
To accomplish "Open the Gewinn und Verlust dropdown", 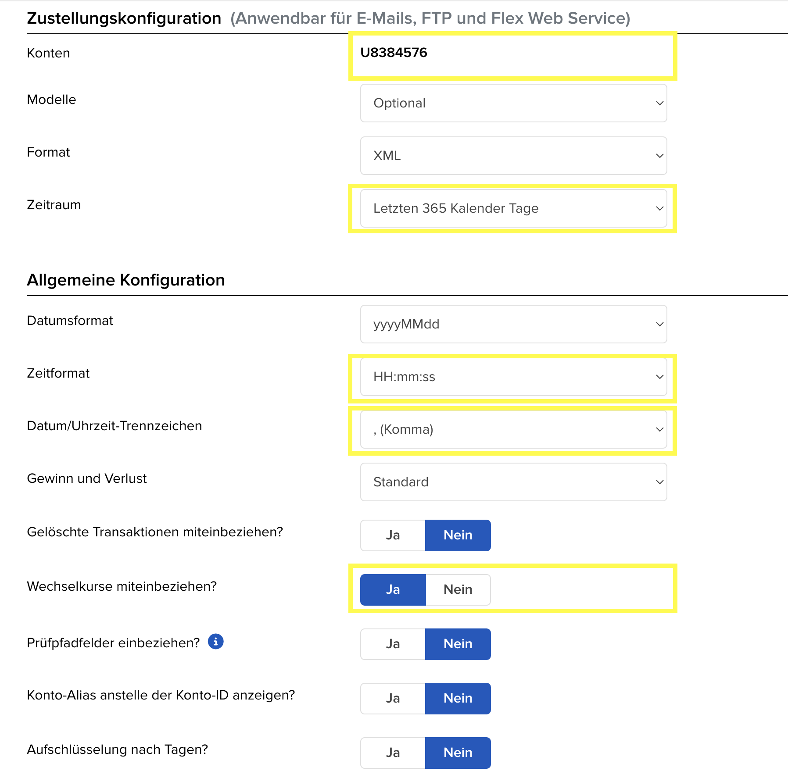I will click(513, 482).
